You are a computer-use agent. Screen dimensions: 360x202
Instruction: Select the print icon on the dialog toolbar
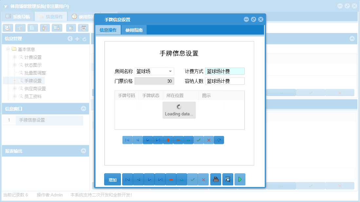pyautogui.click(x=216, y=179)
